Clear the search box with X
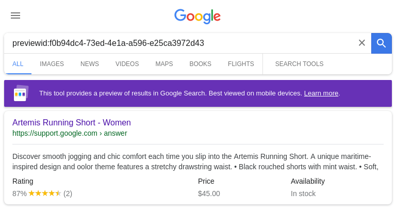Image resolution: width=396 pixels, height=209 pixels. coord(361,43)
